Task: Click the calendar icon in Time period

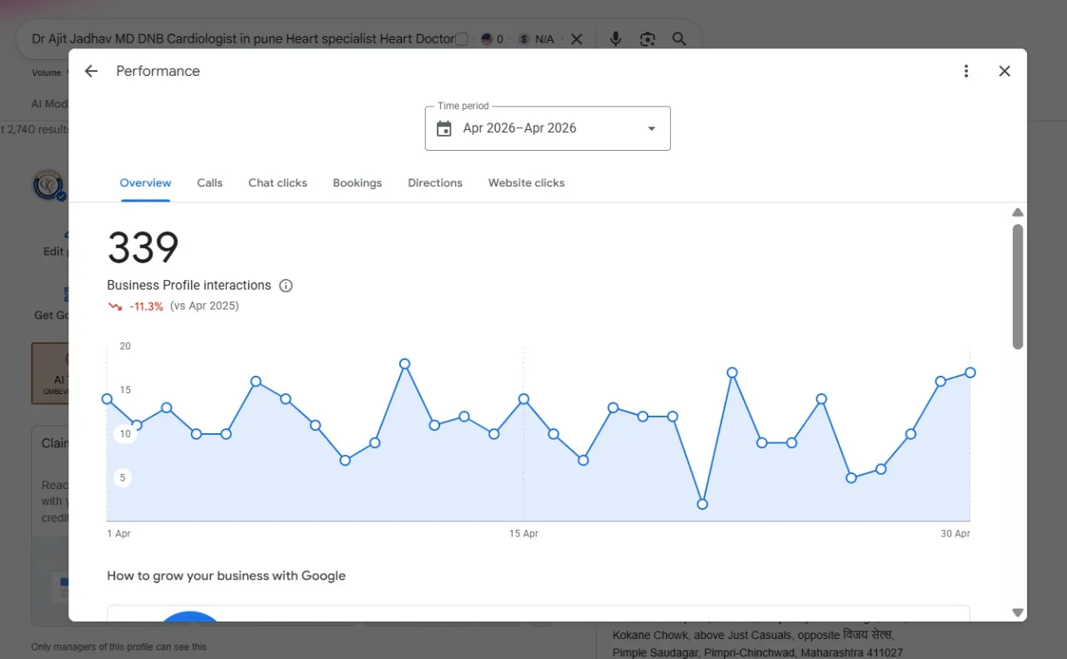Action: click(x=444, y=128)
